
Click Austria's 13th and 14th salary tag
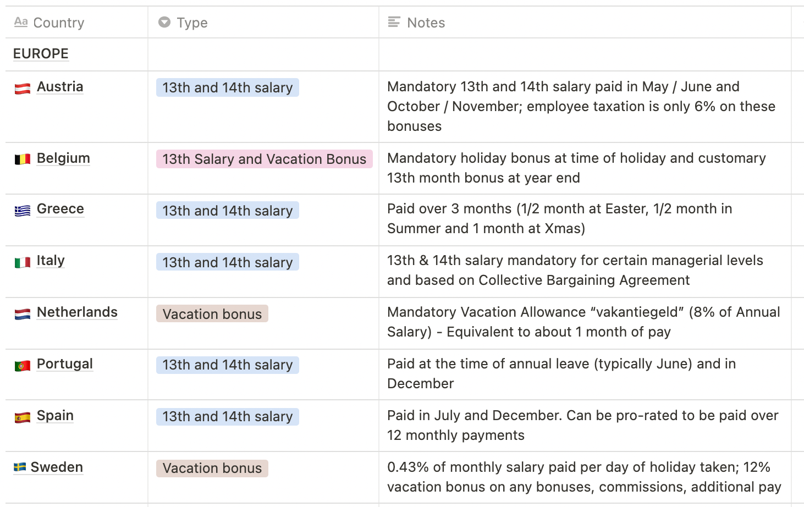click(x=227, y=87)
